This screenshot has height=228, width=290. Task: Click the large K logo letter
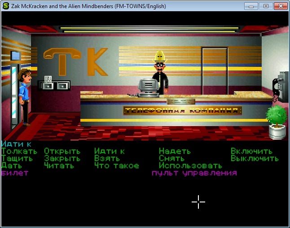97,62
